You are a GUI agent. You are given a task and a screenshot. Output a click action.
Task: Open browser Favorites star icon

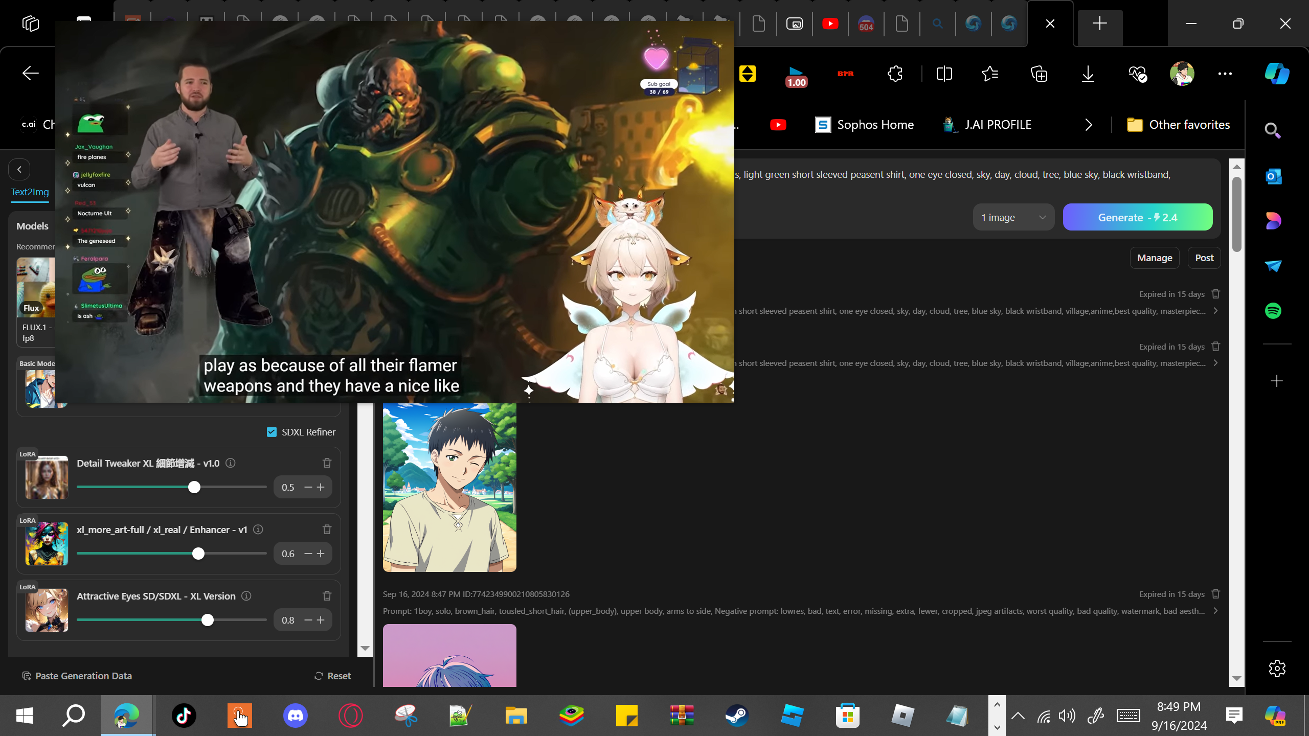(x=990, y=74)
